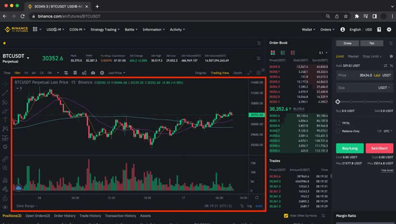Click the Cross margin mode button

[x=347, y=43]
